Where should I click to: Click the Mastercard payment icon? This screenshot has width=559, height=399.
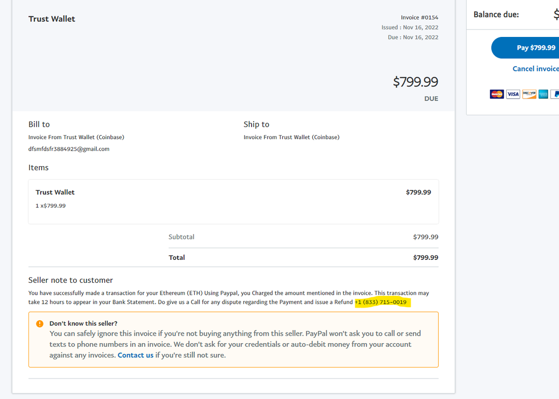[497, 94]
